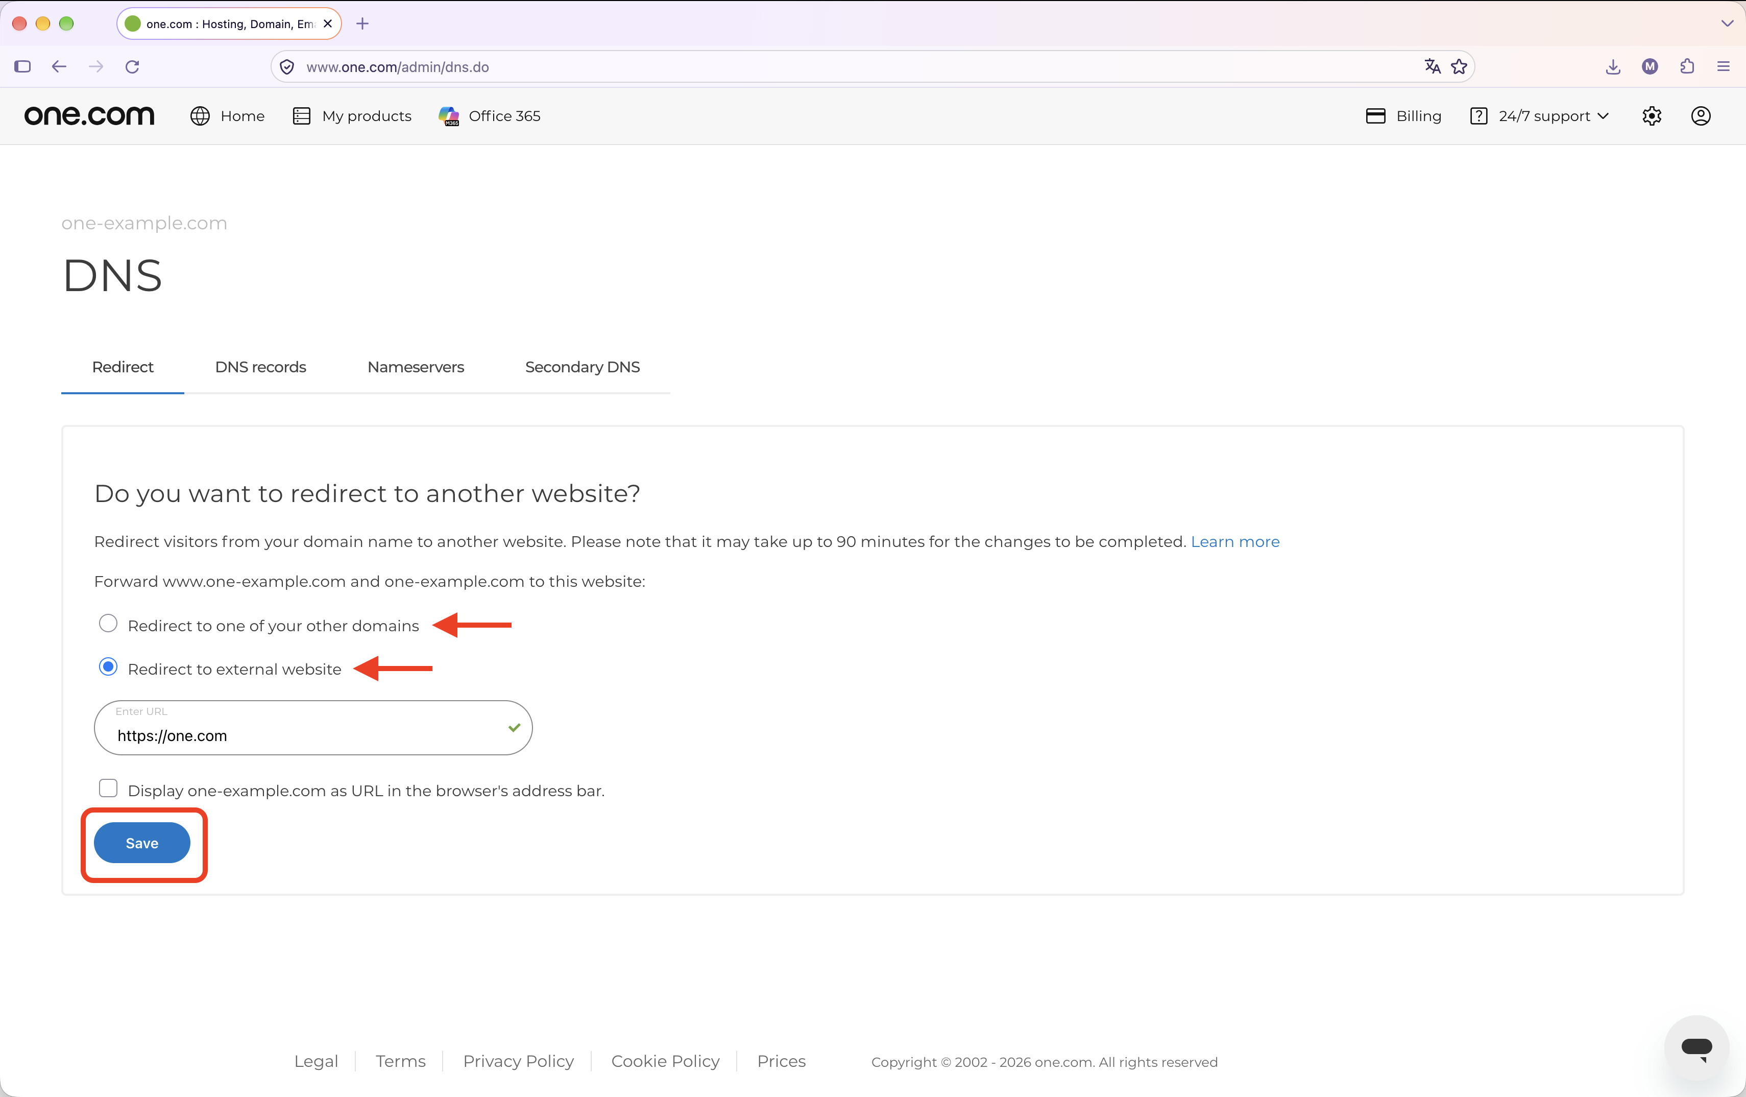Screen dimensions: 1746x1097
Task: Click the browser address bar URL
Action: [x=397, y=67]
